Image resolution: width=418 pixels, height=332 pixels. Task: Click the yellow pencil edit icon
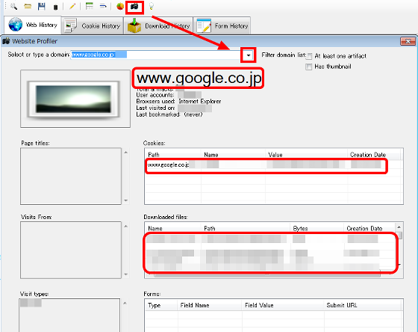tap(72, 6)
